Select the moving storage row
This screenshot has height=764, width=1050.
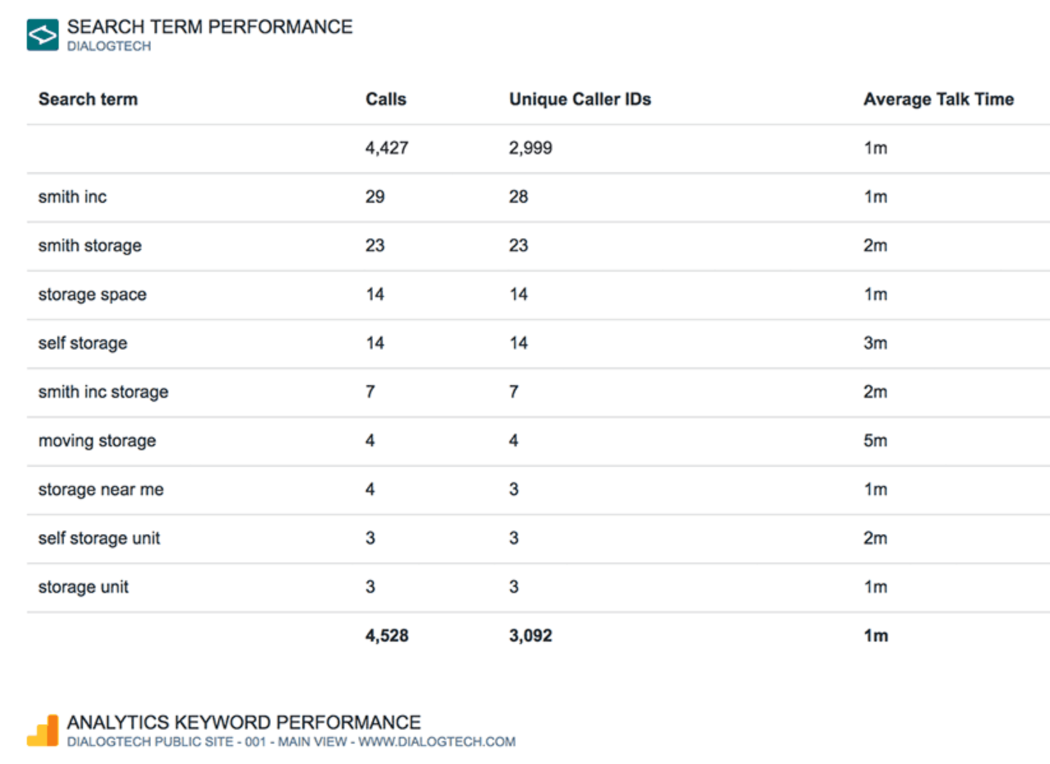point(538,441)
